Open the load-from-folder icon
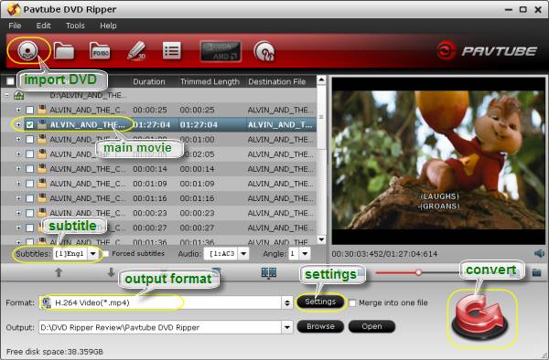The image size is (549, 360). click(x=64, y=51)
